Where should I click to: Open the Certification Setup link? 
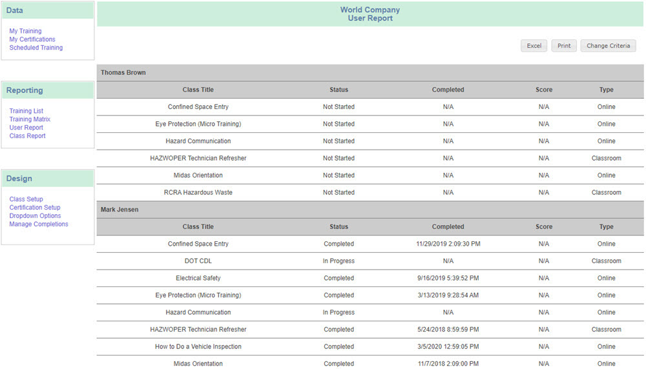[x=35, y=207]
